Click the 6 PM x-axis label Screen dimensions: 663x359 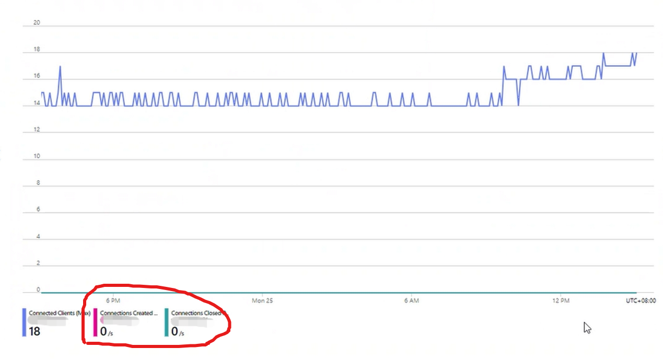[x=113, y=300]
